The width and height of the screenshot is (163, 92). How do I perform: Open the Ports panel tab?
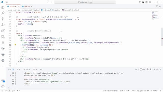pyautogui.click(x=41, y=70)
